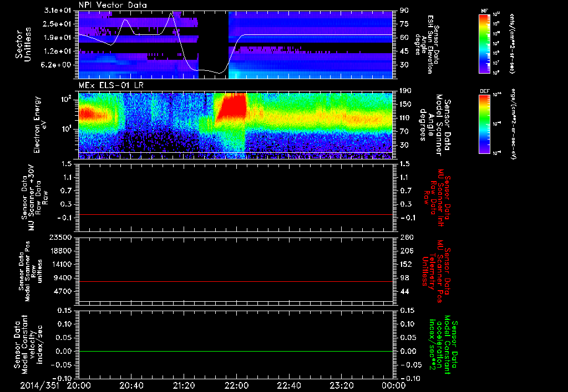The height and width of the screenshot is (392, 568).
Task: Click the '22:00' time axis label
Action: point(236,385)
